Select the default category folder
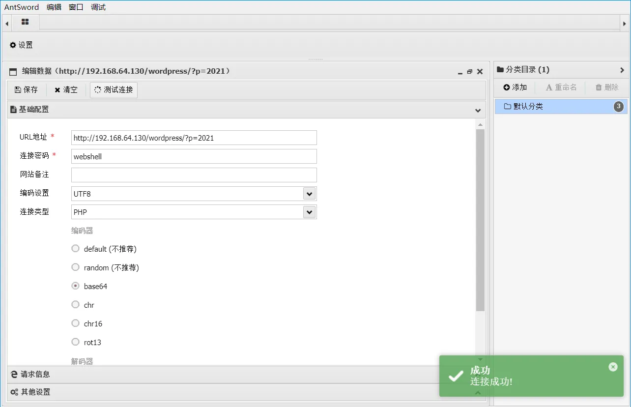631x407 pixels. (x=561, y=106)
